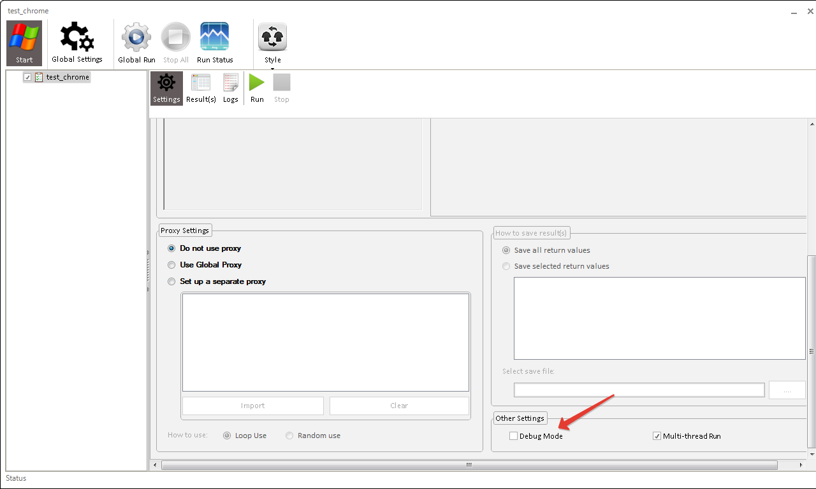This screenshot has height=489, width=816.
Task: Click the Global Run play icon
Action: tap(136, 37)
